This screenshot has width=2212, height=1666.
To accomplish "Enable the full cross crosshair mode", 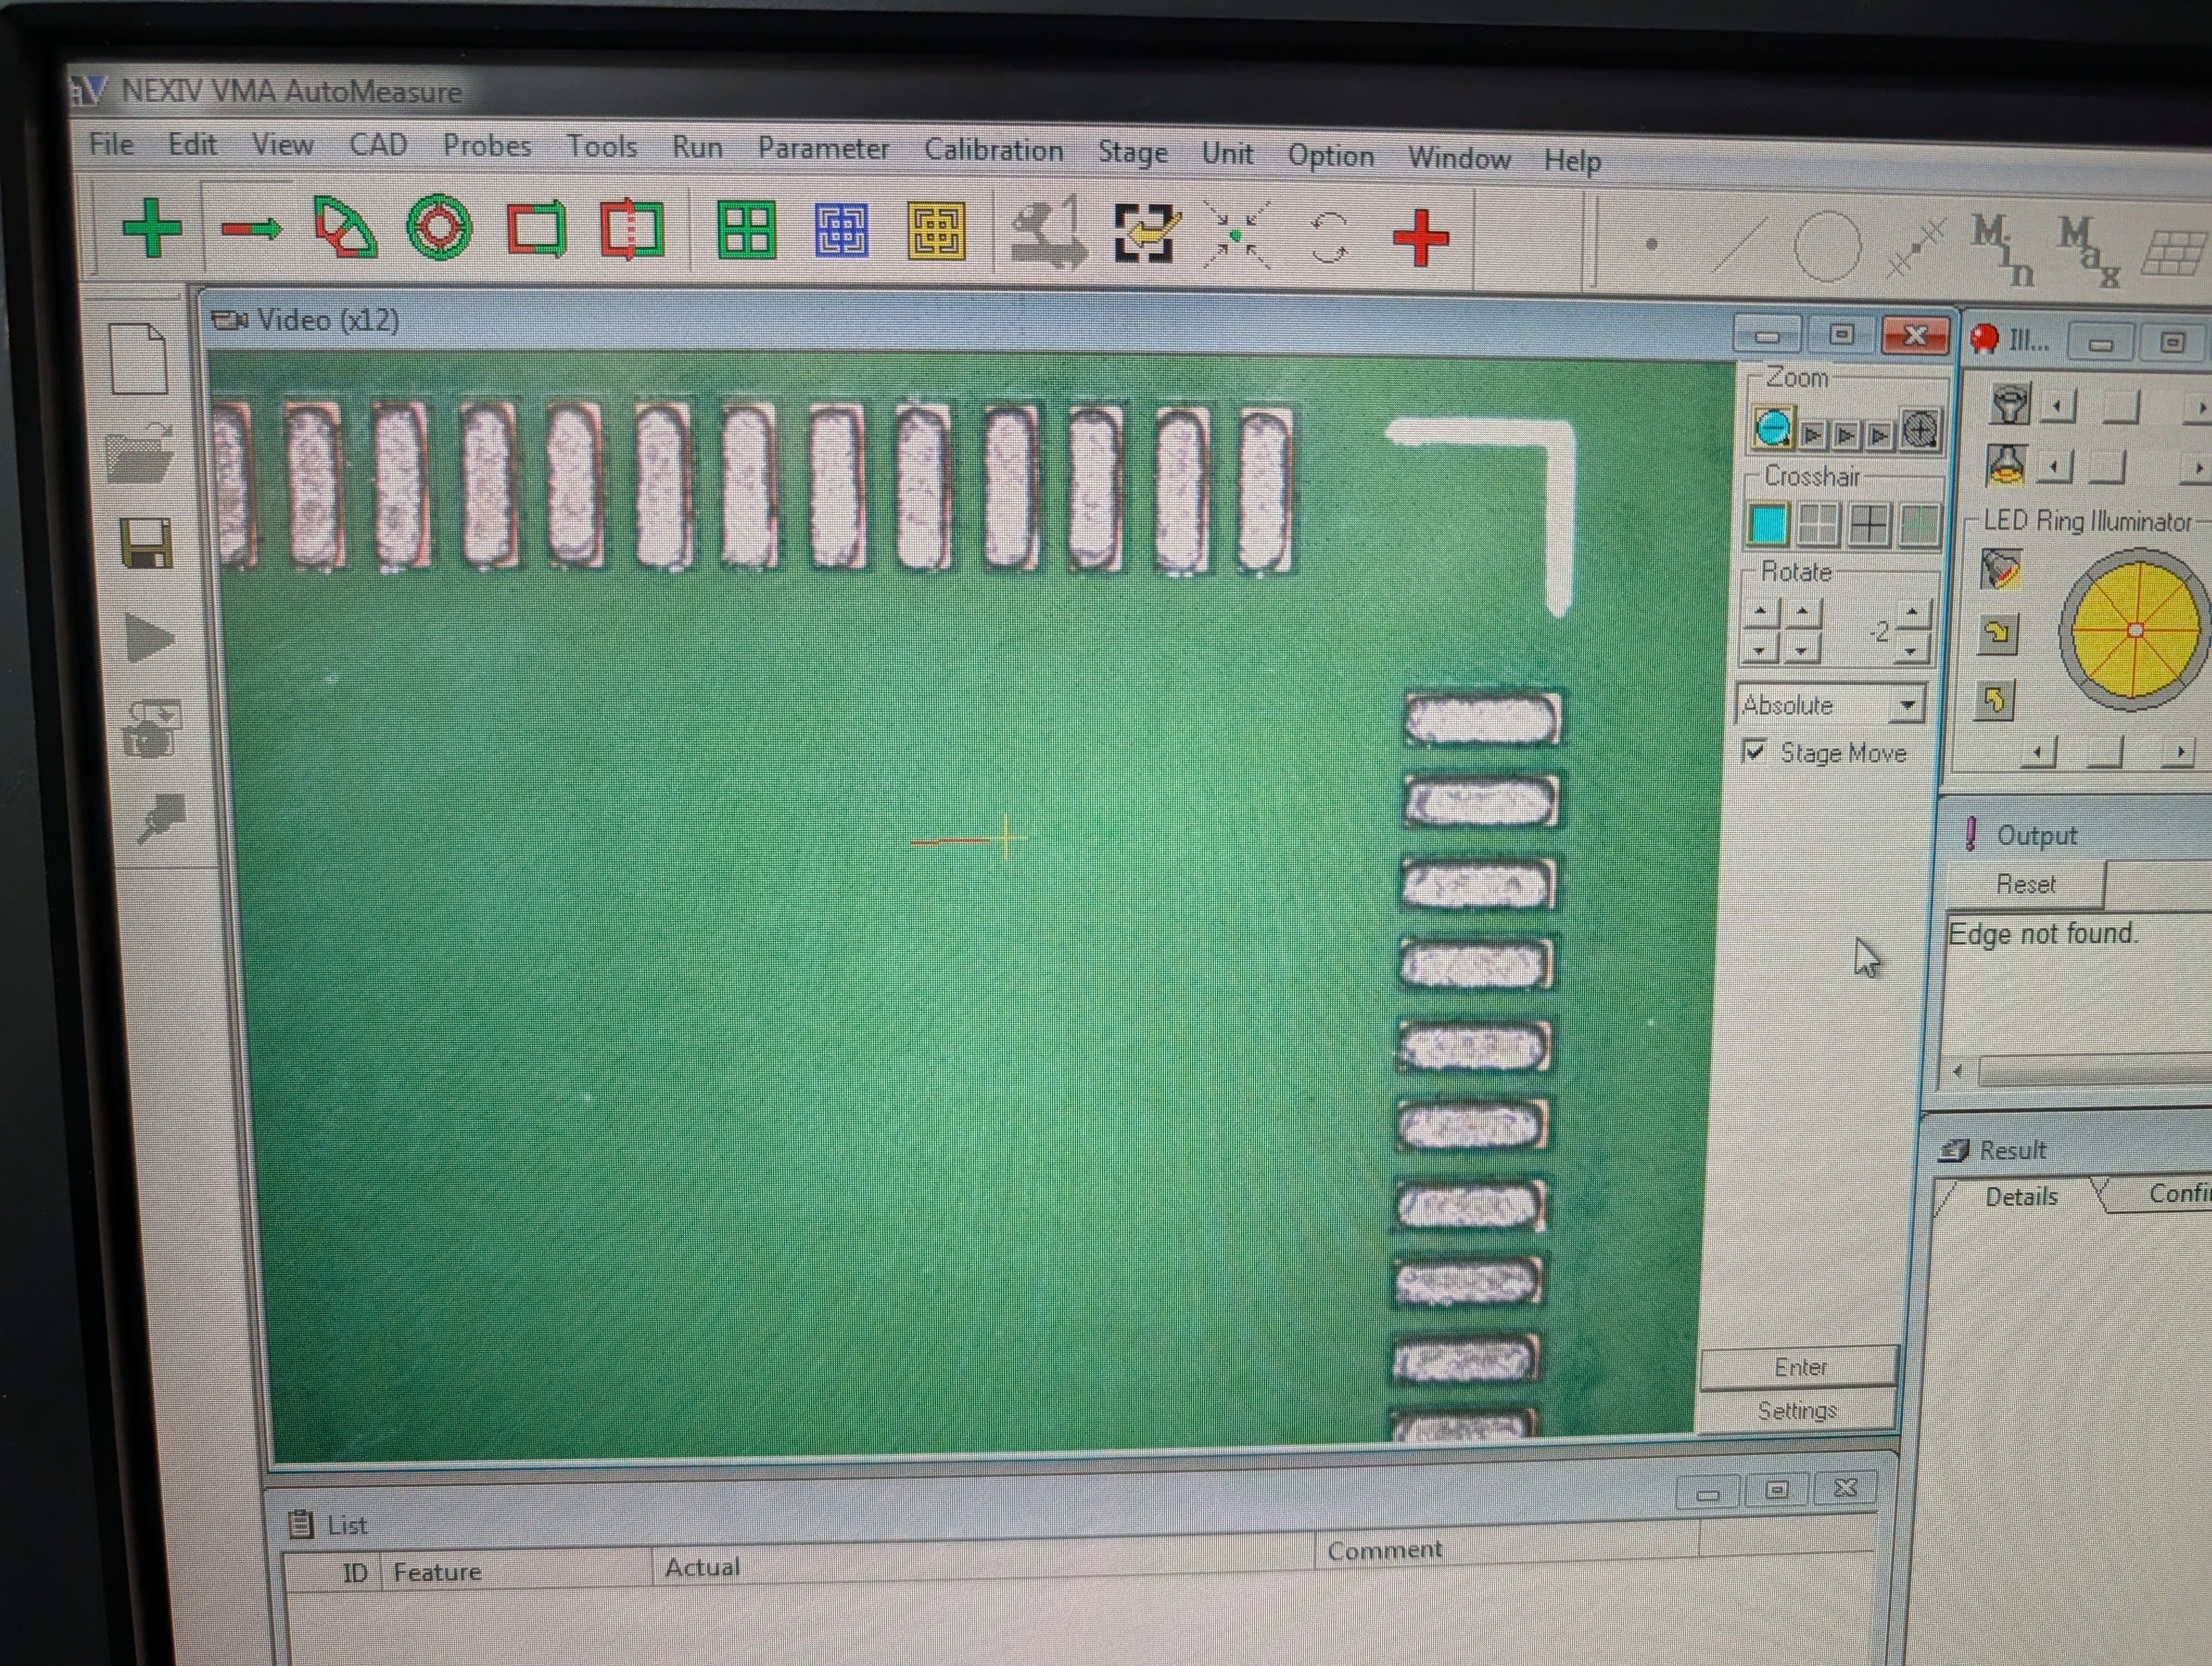I will [x=1869, y=524].
